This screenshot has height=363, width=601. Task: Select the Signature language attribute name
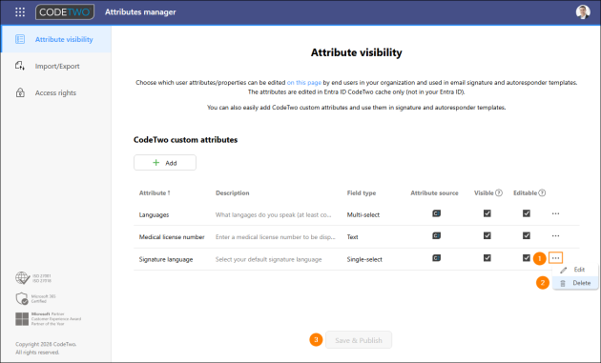pyautogui.click(x=166, y=259)
